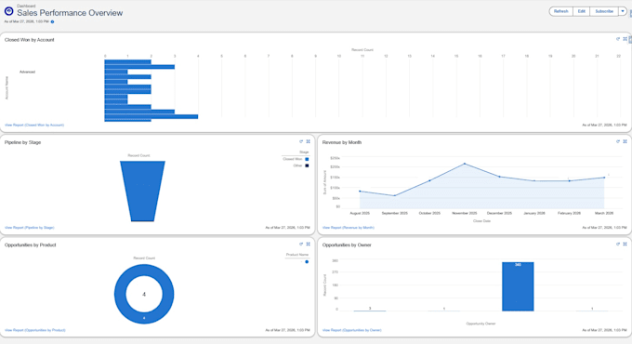
Task: Click the '$250k' axis label in Revenue by Month
Action: click(335, 158)
